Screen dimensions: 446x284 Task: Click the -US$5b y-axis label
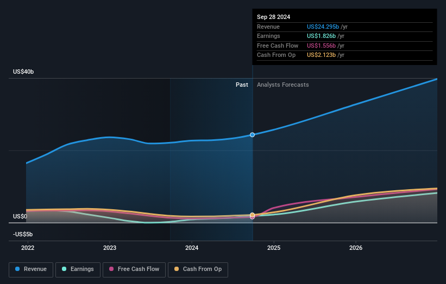tap(23, 234)
